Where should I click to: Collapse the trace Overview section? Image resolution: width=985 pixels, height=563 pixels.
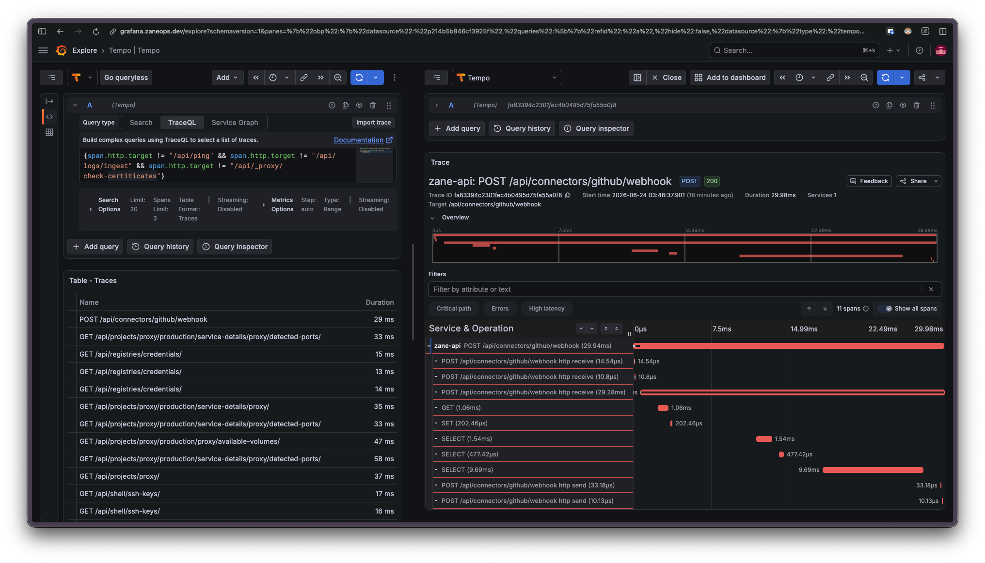pos(432,218)
